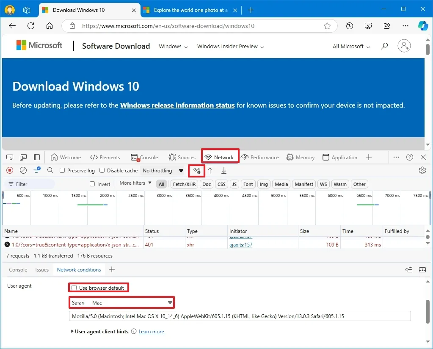This screenshot has height=349, width=433.
Task: Open the Windows release information status link
Action: 177,105
